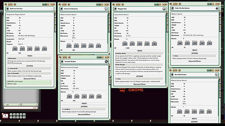The height and width of the screenshot is (126, 225).
Task: Open the second side tab of Maggot God sheet
Action: (x=167, y=21)
